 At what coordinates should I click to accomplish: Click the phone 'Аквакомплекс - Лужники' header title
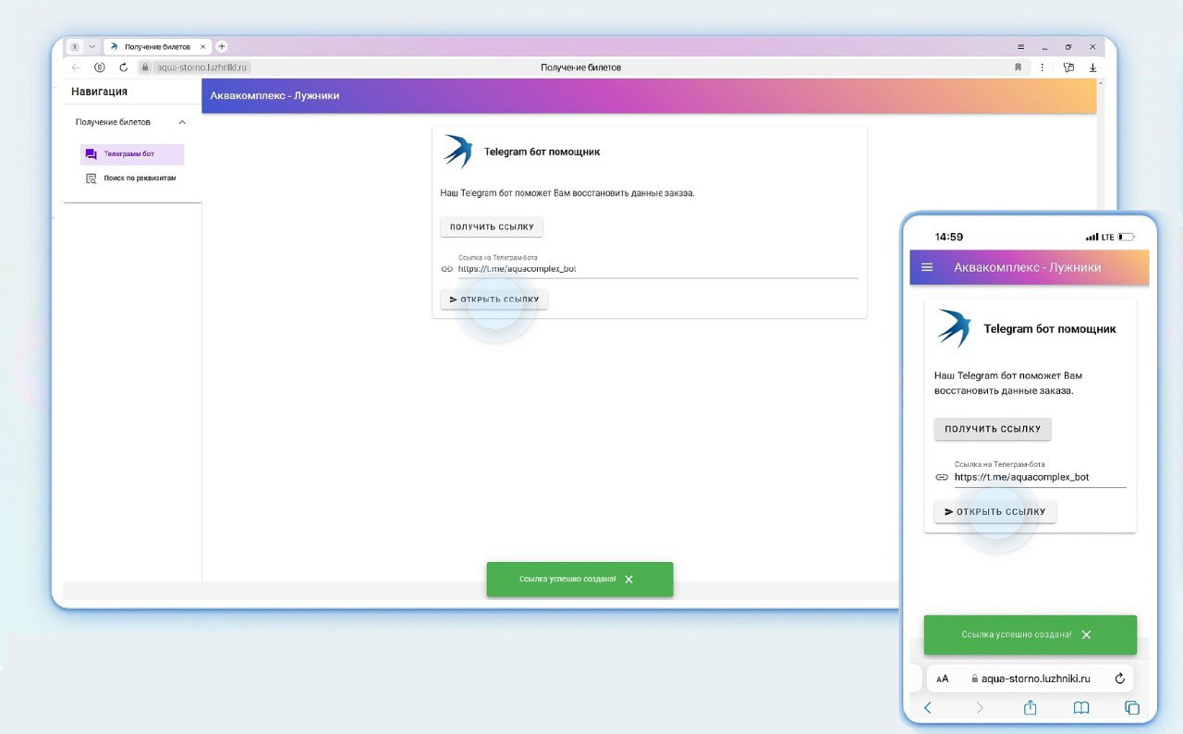click(1028, 267)
